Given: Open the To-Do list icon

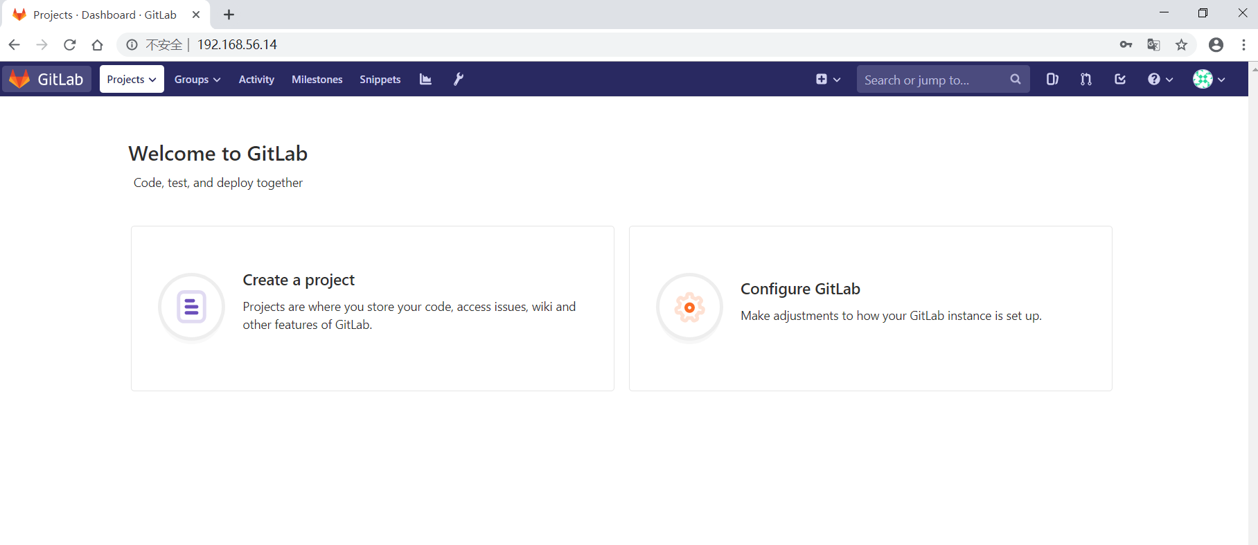Looking at the screenshot, I should coord(1120,79).
